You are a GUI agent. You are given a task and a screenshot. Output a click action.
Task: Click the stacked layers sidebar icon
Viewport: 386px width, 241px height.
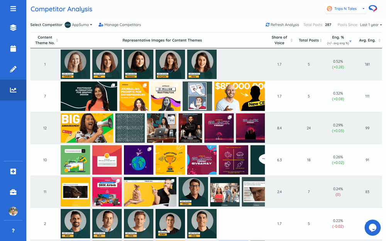click(13, 28)
